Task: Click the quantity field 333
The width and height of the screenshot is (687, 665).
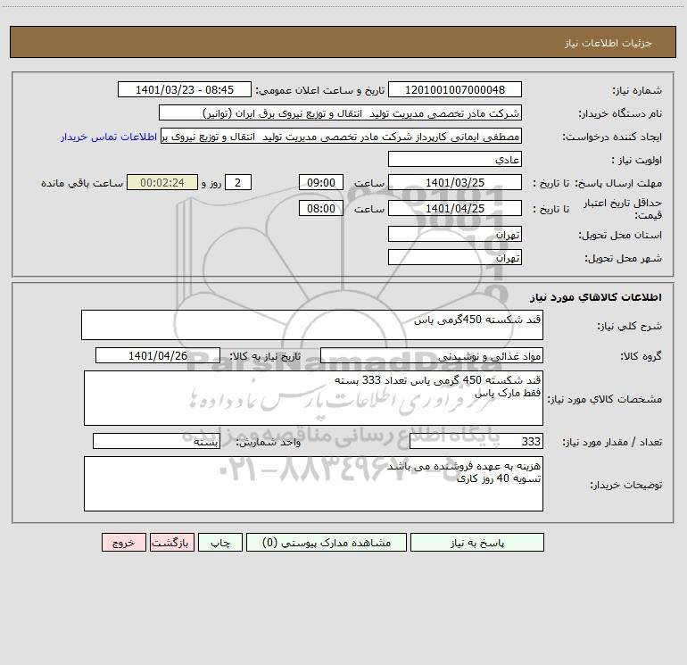Action: point(476,441)
